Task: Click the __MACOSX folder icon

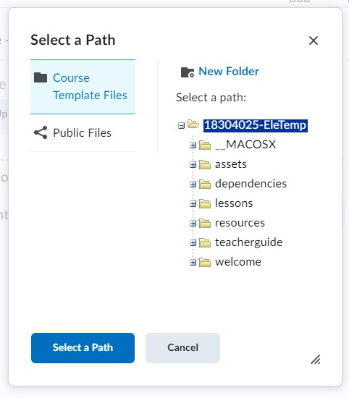Action: 205,145
